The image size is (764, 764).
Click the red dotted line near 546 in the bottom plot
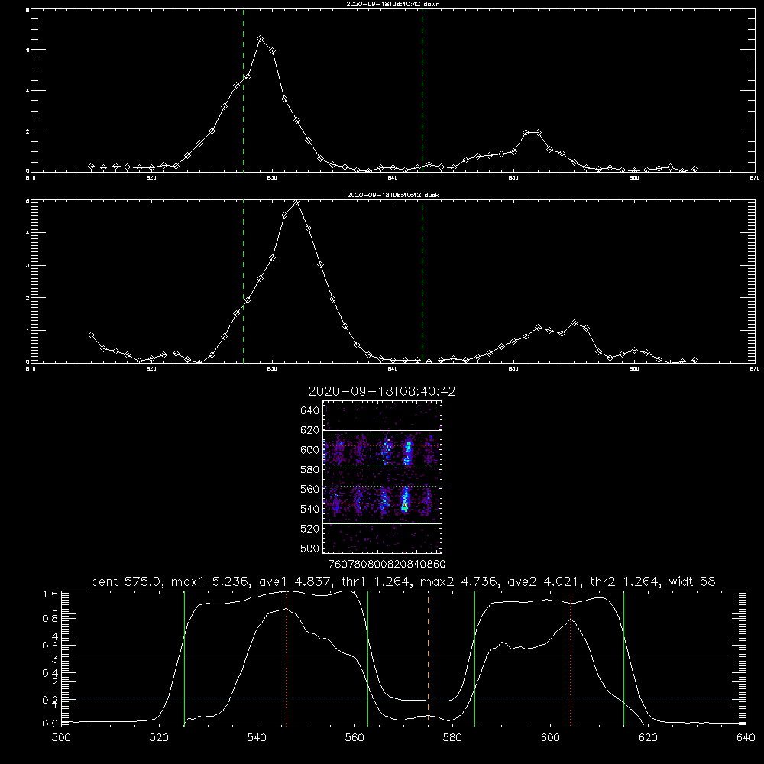pyautogui.click(x=286, y=658)
